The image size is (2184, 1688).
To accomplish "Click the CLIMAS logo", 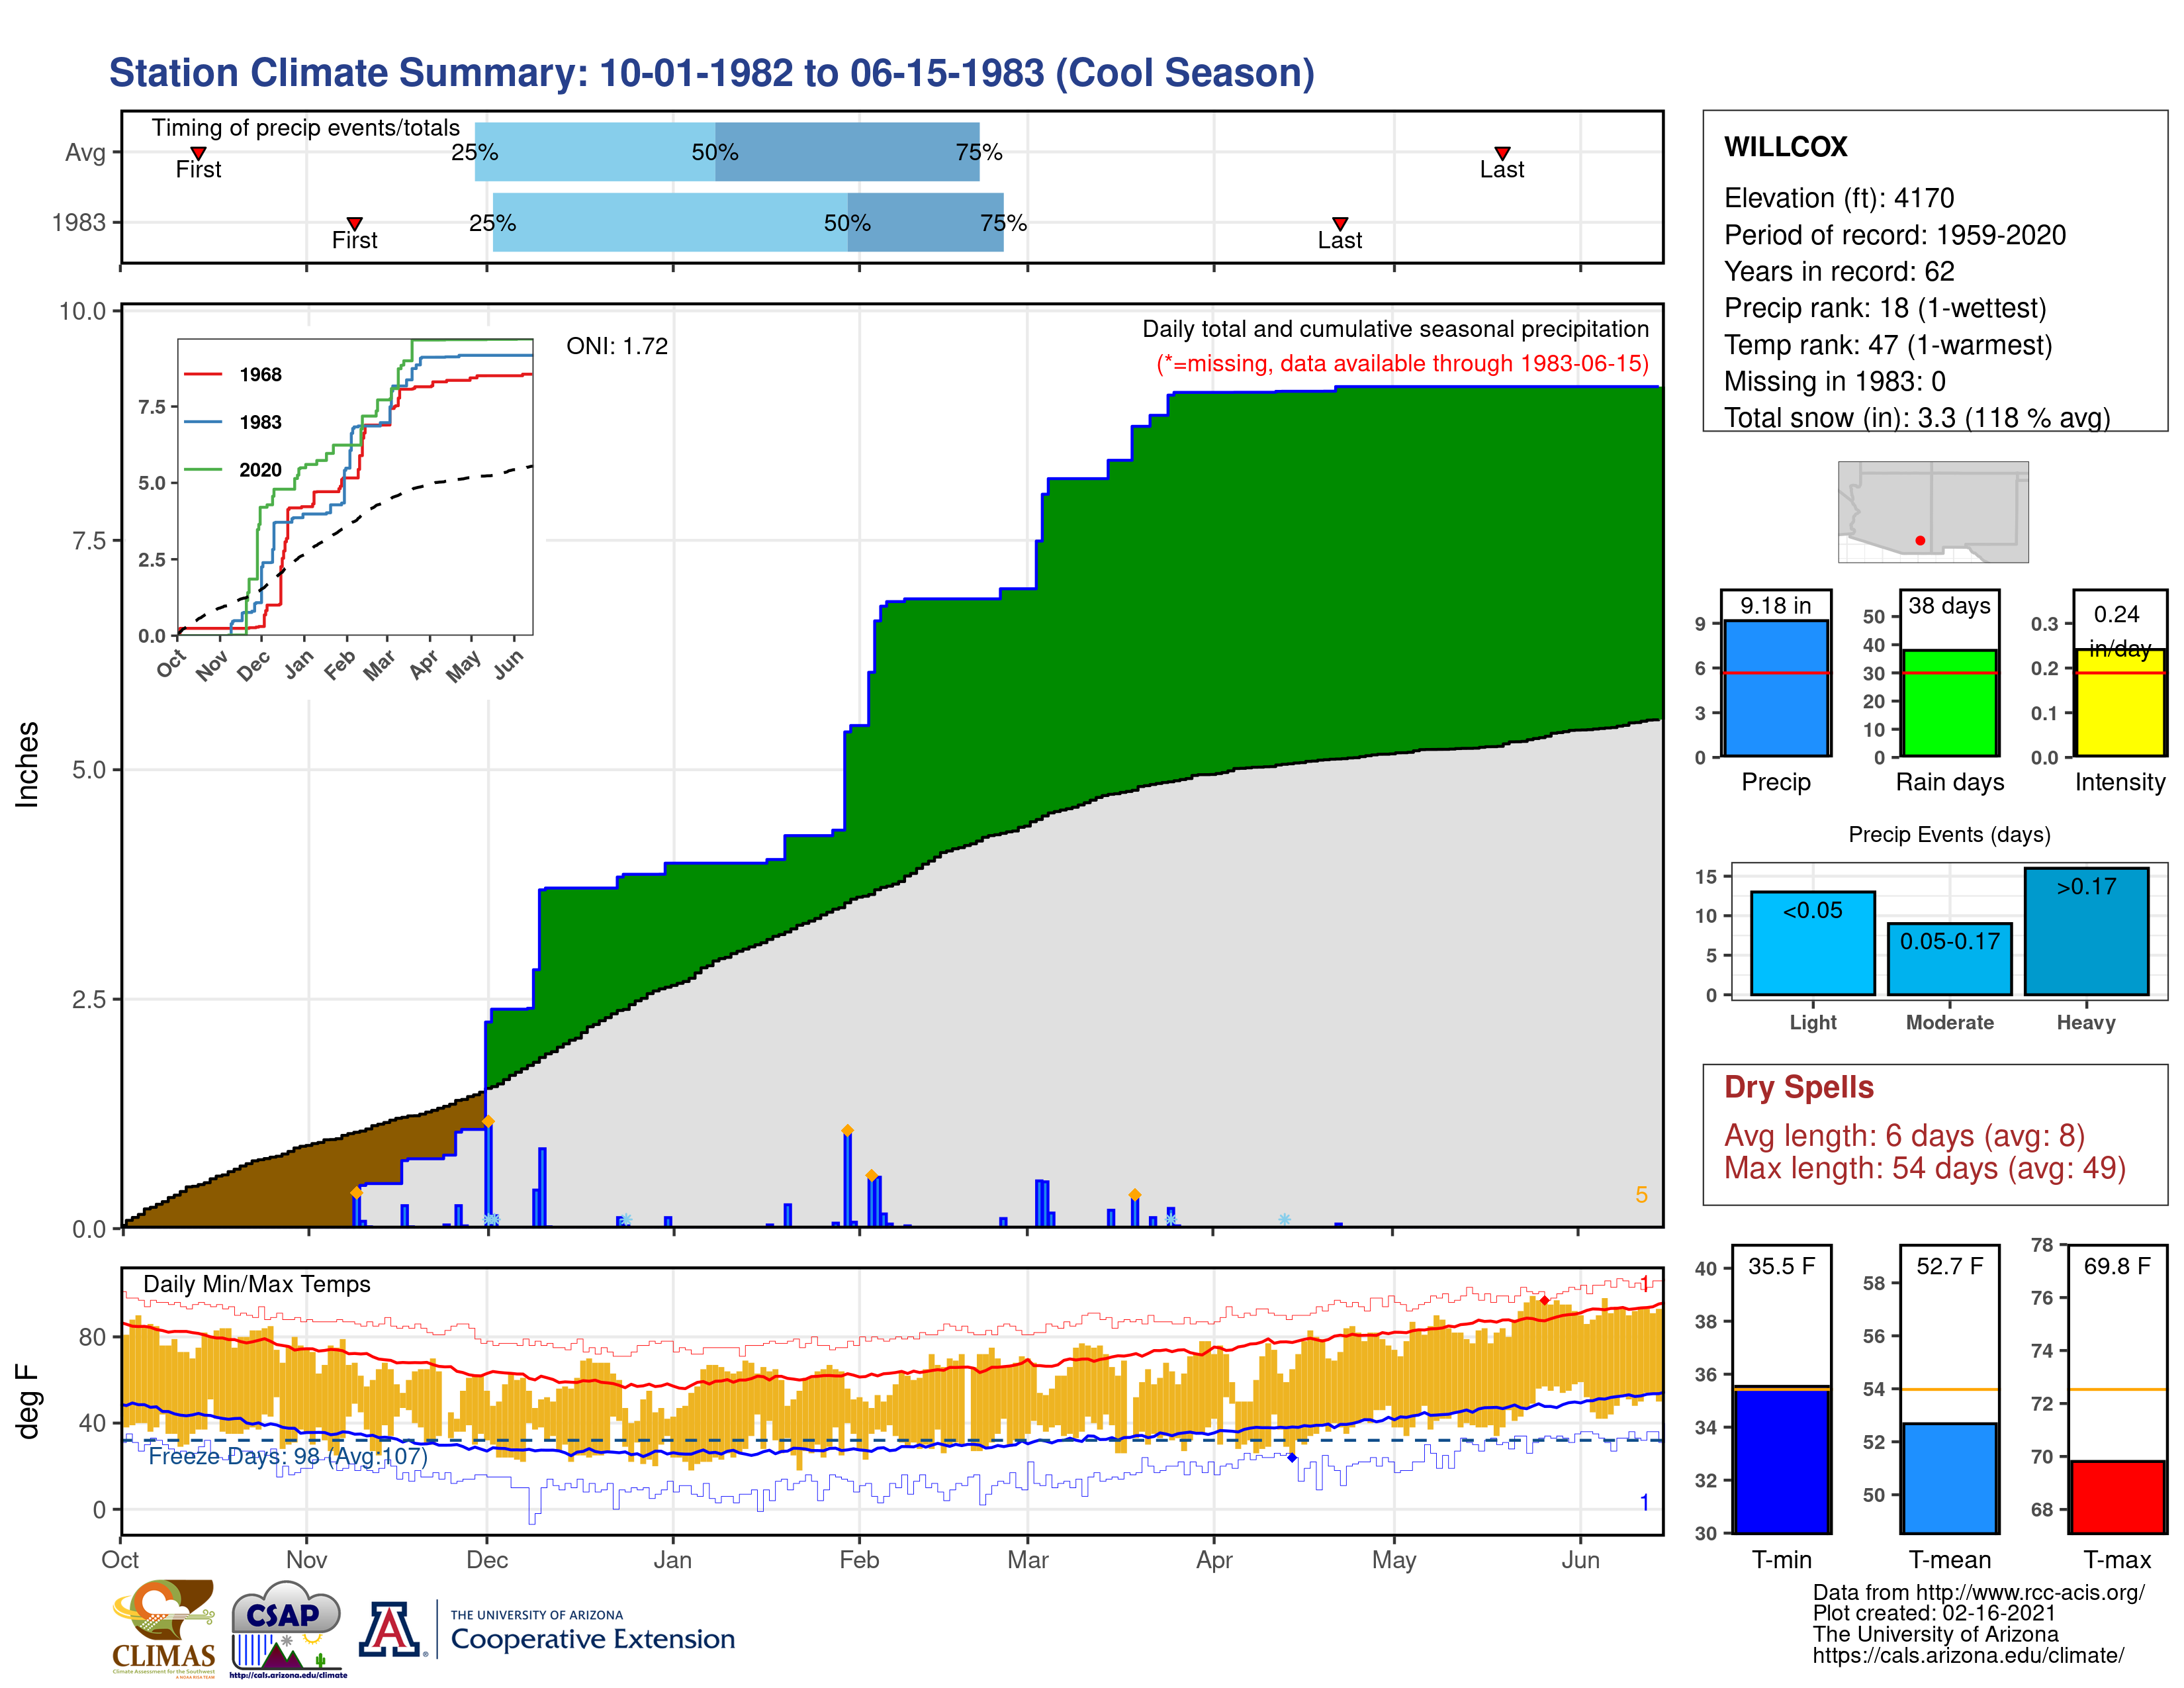I will coord(163,1628).
